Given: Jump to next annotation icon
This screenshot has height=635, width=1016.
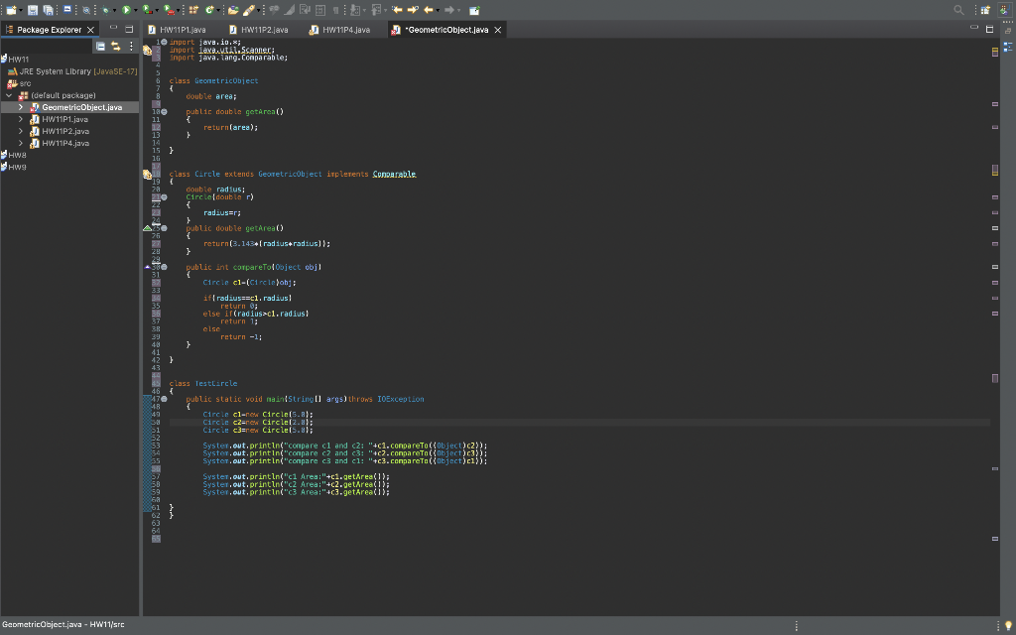Looking at the screenshot, I should click(x=355, y=10).
